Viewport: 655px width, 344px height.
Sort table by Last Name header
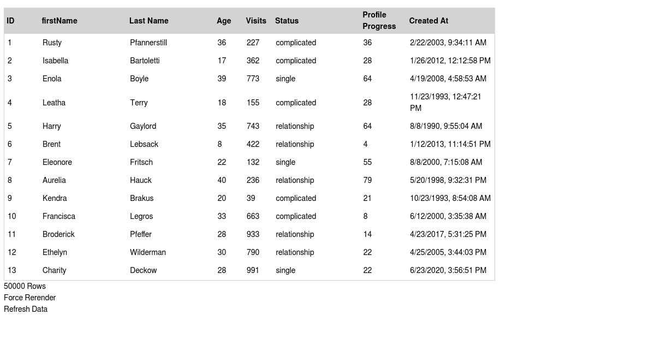click(x=149, y=21)
